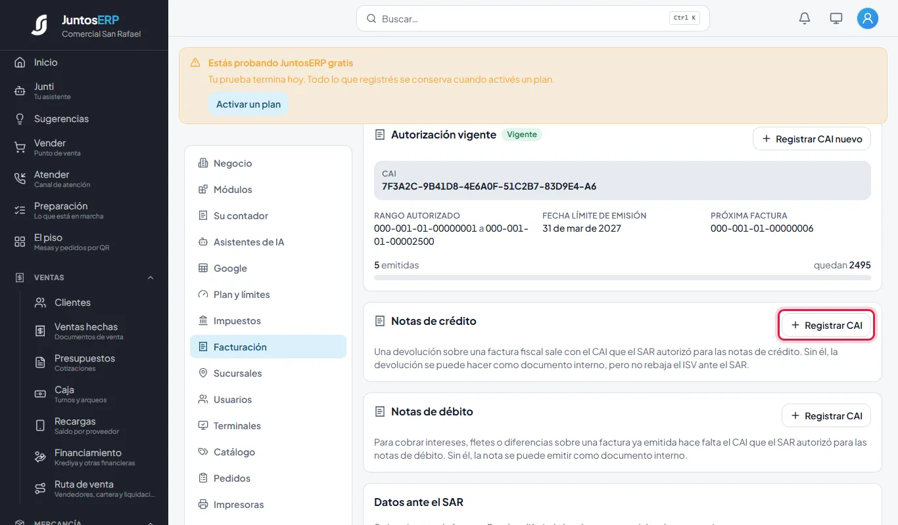Click the CAI code 7F3A2C-9B41D8 text
Screen dimensions: 898x525
pyautogui.click(x=489, y=186)
